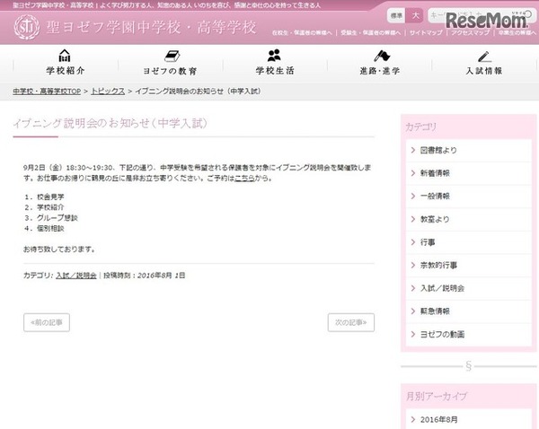Switch text size to 標準
This screenshot has height=429, width=539.
pyautogui.click(x=396, y=16)
